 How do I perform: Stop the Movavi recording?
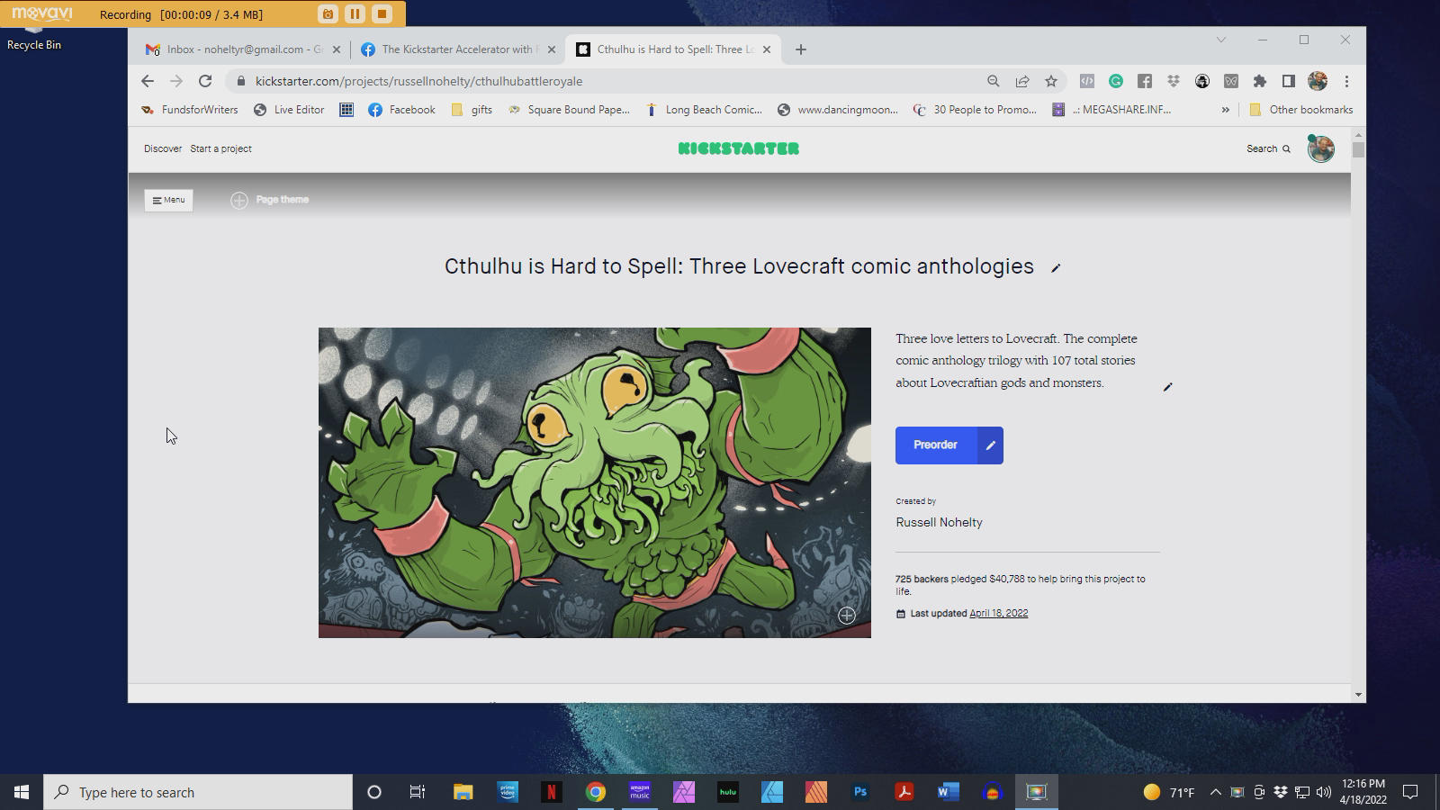(x=382, y=13)
